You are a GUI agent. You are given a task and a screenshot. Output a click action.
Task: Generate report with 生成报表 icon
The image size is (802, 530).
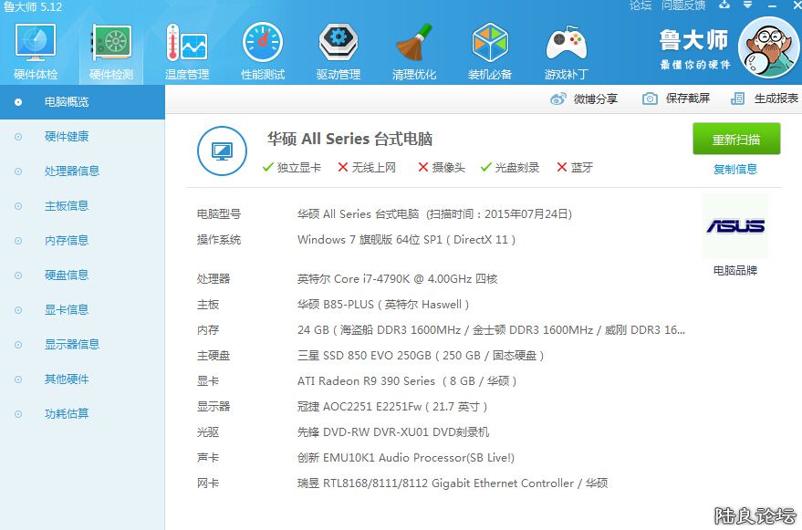(x=738, y=99)
